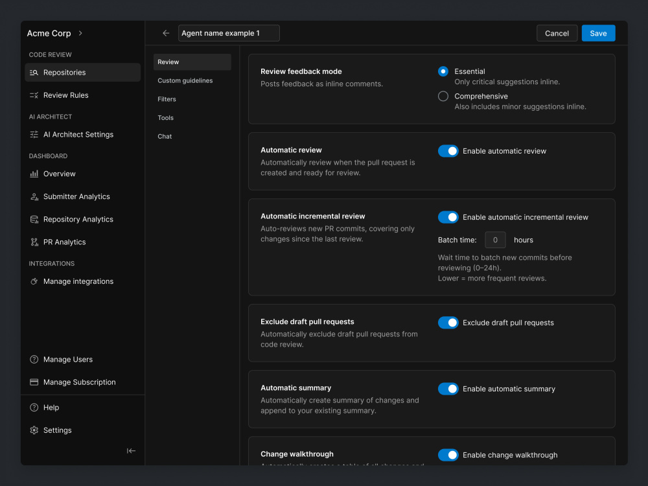The image size is (648, 486).
Task: Open the Filters tab
Action: (x=192, y=99)
